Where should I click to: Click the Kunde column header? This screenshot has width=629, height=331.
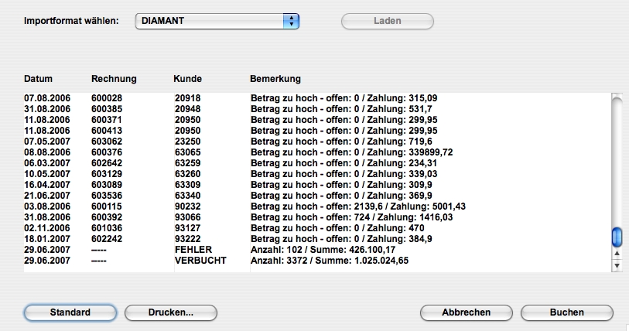click(x=187, y=79)
